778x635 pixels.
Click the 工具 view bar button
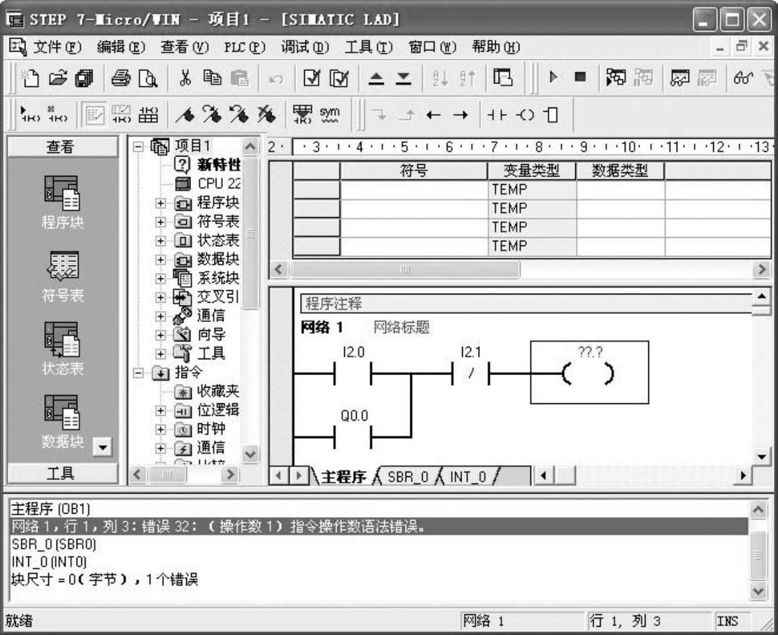click(62, 473)
